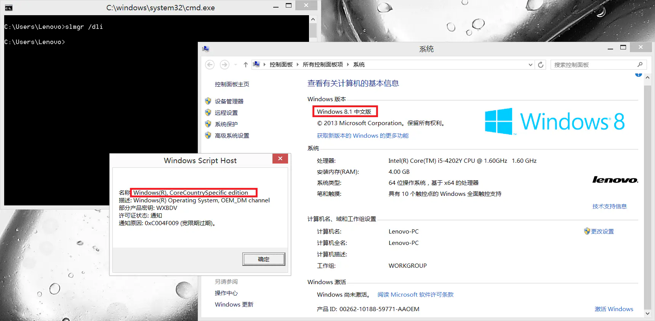655x321 pixels.
Task: Open 设备管理器 from the sidebar
Action: (x=229, y=101)
